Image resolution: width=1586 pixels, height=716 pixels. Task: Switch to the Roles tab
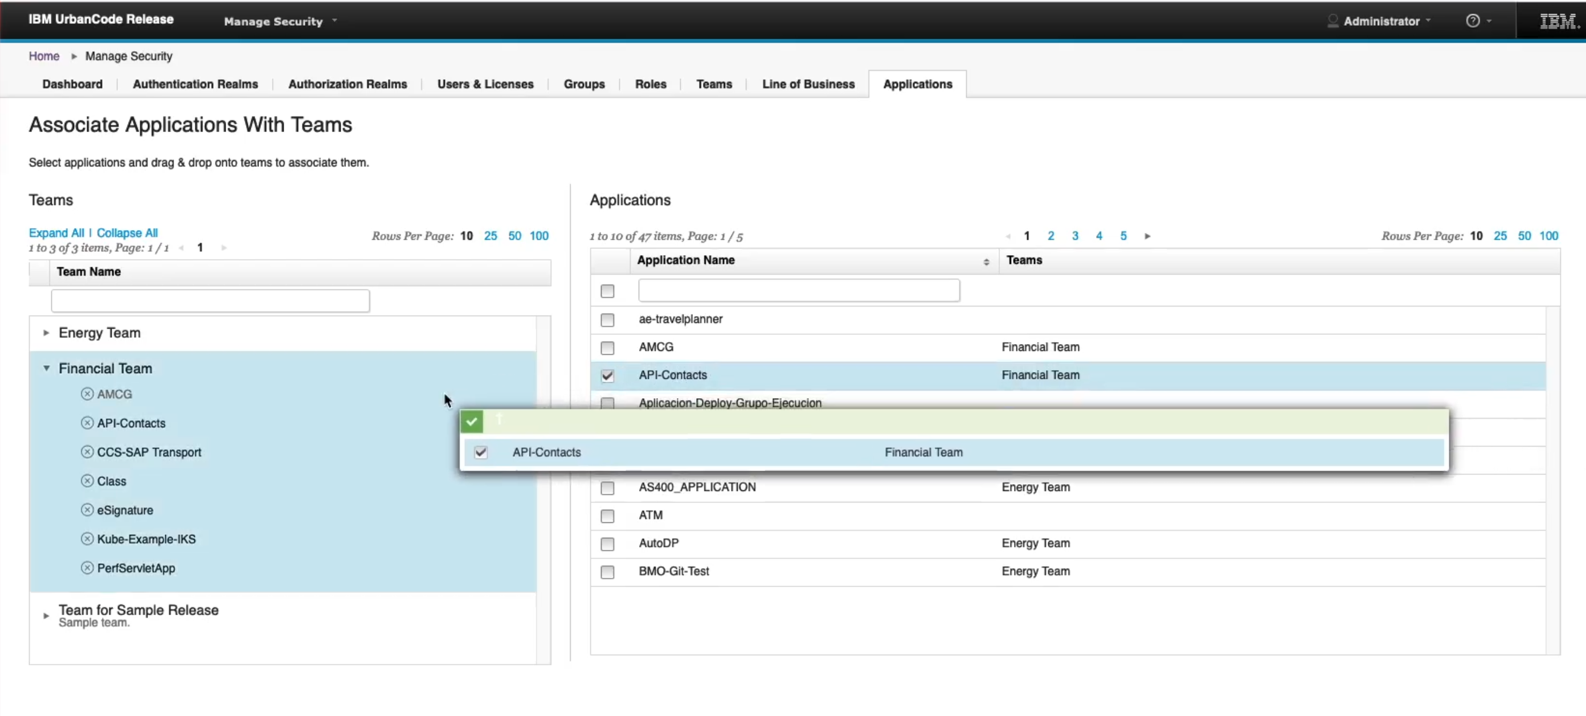pos(650,84)
